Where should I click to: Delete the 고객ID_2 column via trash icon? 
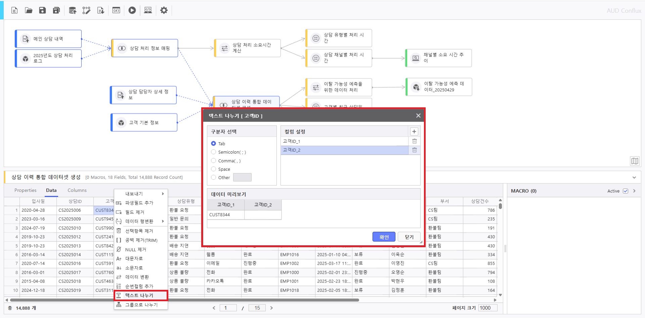tap(414, 150)
